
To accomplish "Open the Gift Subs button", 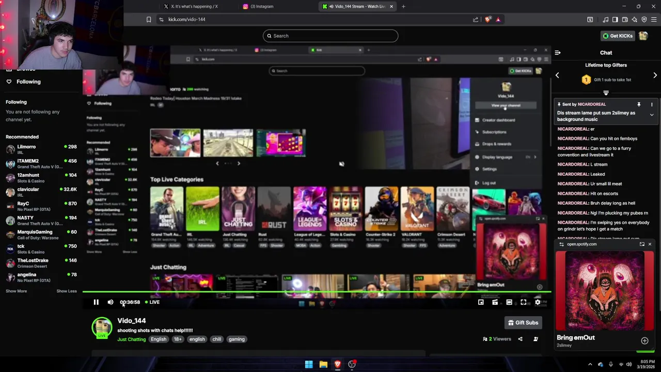I will [x=523, y=323].
